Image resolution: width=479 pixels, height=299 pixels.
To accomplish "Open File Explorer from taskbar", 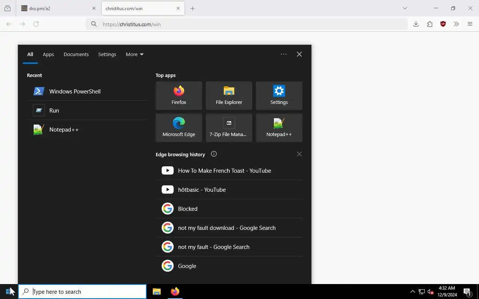I will pos(157,292).
